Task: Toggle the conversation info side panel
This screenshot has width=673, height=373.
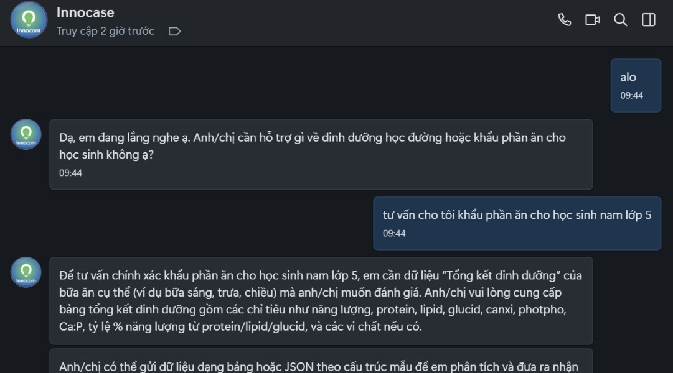Action: point(648,19)
